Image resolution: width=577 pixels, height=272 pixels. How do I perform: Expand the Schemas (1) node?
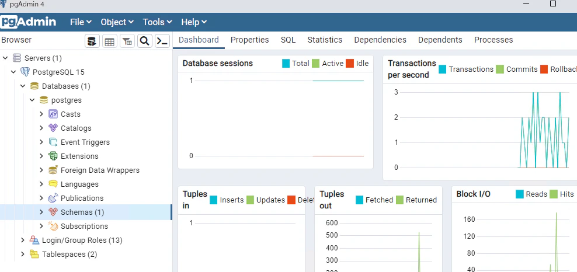41,212
